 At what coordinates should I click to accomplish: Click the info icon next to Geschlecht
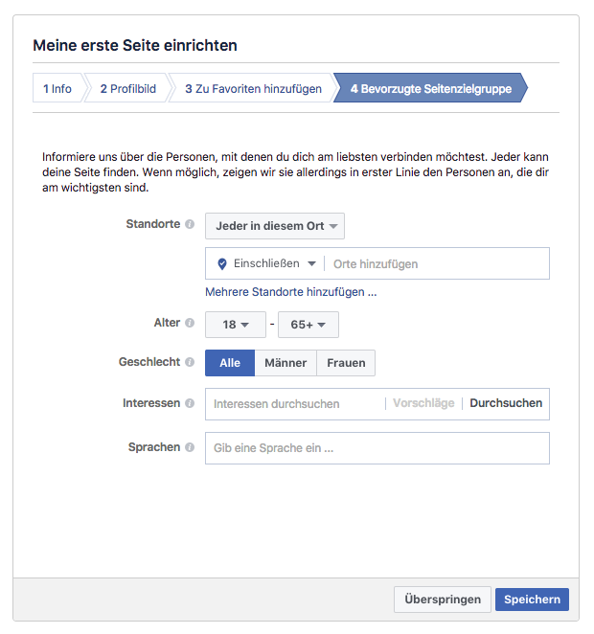(x=190, y=362)
